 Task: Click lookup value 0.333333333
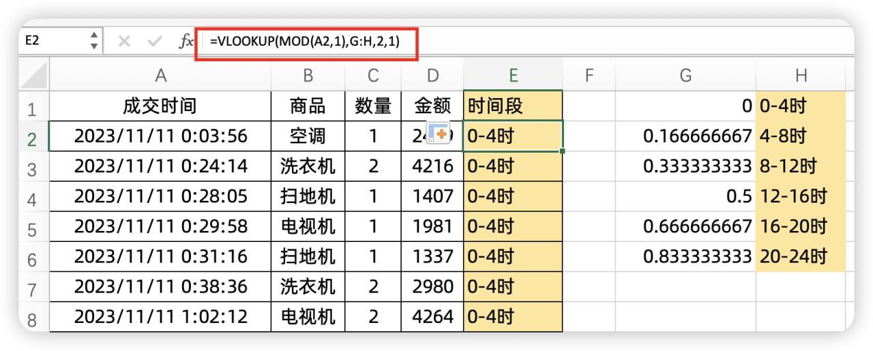point(685,167)
